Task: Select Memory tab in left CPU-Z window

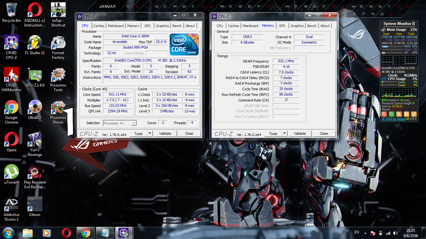Action: click(x=133, y=26)
